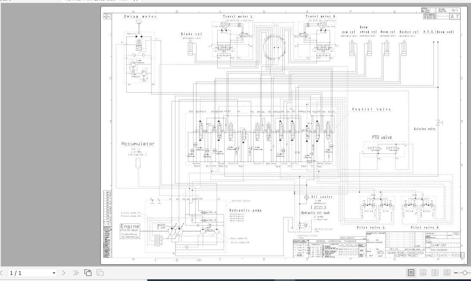Switch to two-page side-by-side view
Image resolution: width=471 pixels, height=281 pixels.
coord(435,272)
